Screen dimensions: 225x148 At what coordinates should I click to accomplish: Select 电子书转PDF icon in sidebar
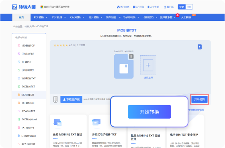19,144
